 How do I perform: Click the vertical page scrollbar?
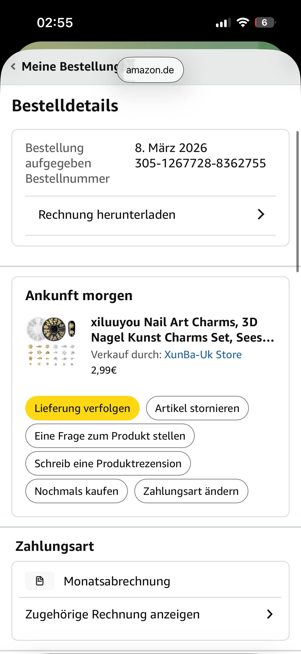coord(297,202)
